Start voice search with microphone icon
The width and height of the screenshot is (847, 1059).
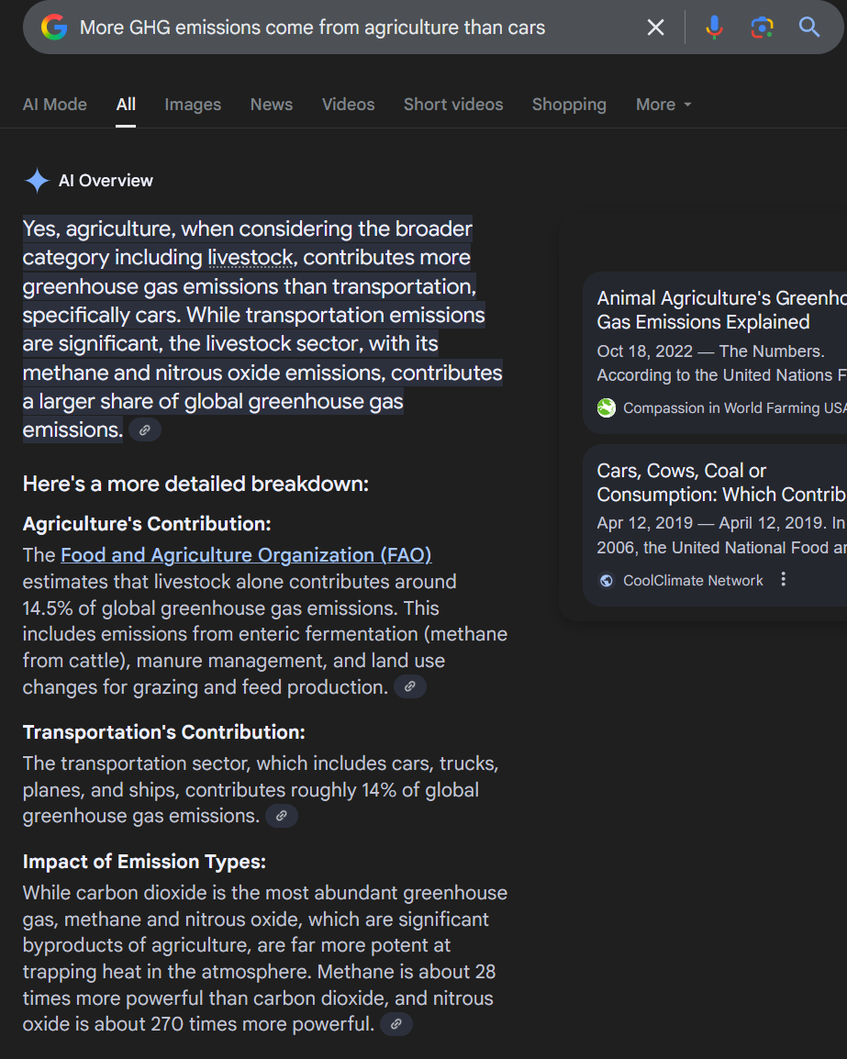714,27
